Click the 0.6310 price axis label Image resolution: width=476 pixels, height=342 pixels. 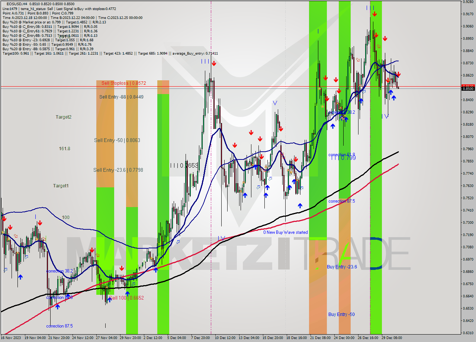[468, 333]
